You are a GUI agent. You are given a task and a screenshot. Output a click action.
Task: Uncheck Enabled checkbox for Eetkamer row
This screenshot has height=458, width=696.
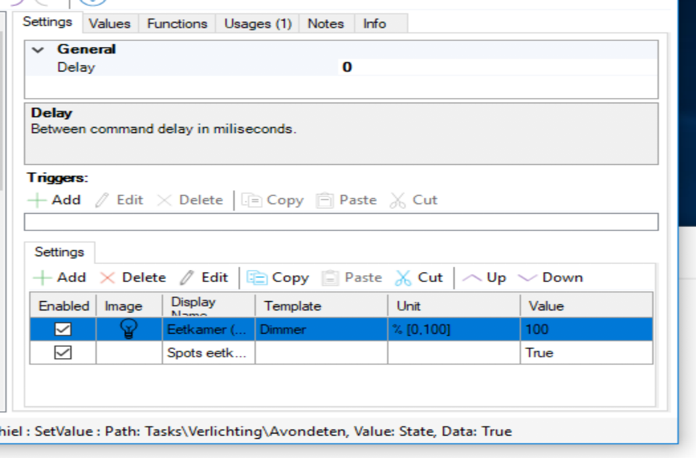62,329
